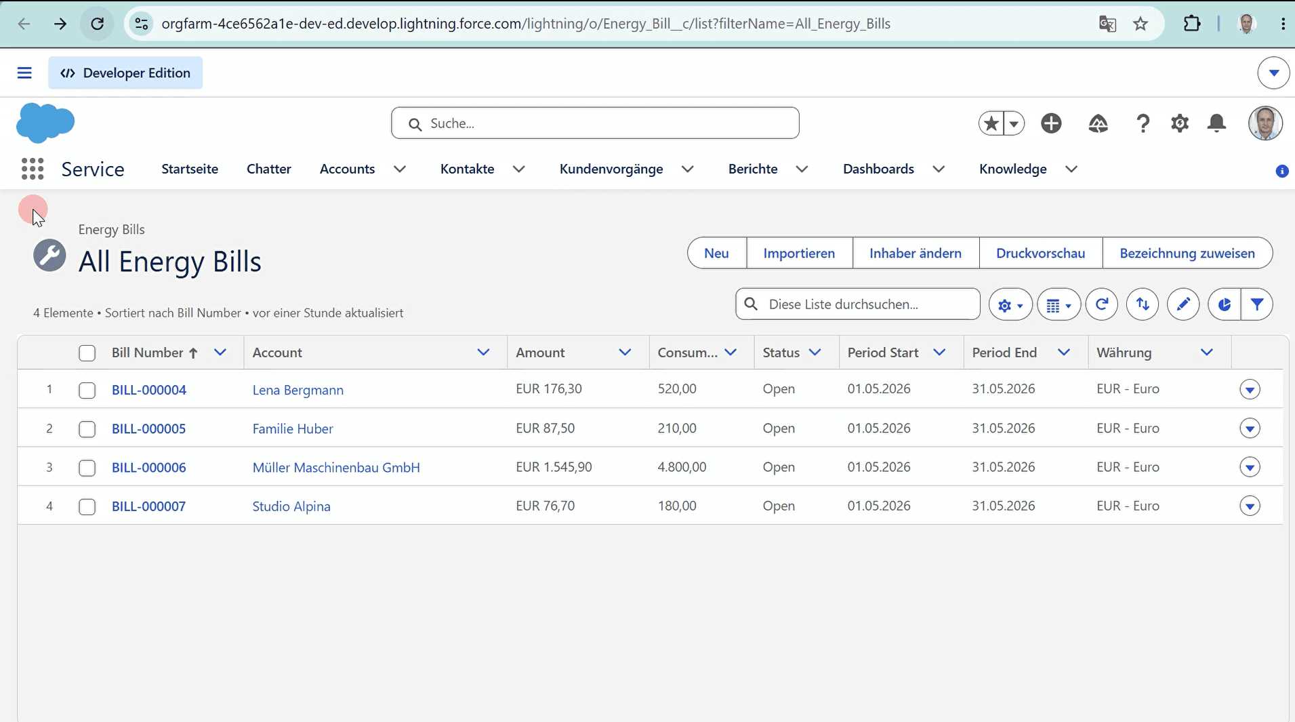Open the filter funnel panel
The width and height of the screenshot is (1295, 722).
pyautogui.click(x=1257, y=304)
